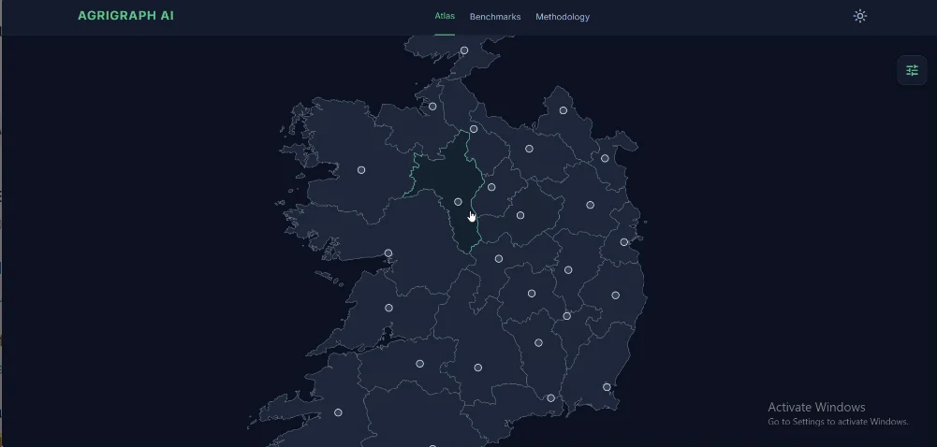Select the Dublin county marker

[623, 242]
